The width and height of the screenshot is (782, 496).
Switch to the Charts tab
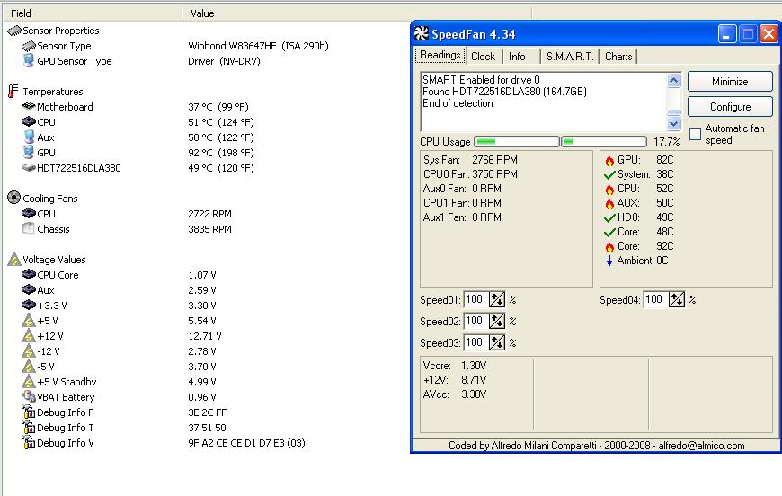click(618, 57)
